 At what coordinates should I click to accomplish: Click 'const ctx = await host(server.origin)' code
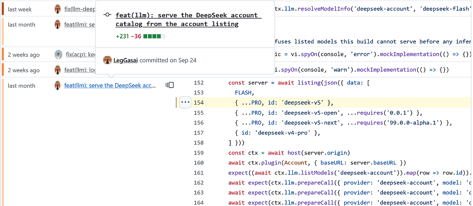click(289, 153)
